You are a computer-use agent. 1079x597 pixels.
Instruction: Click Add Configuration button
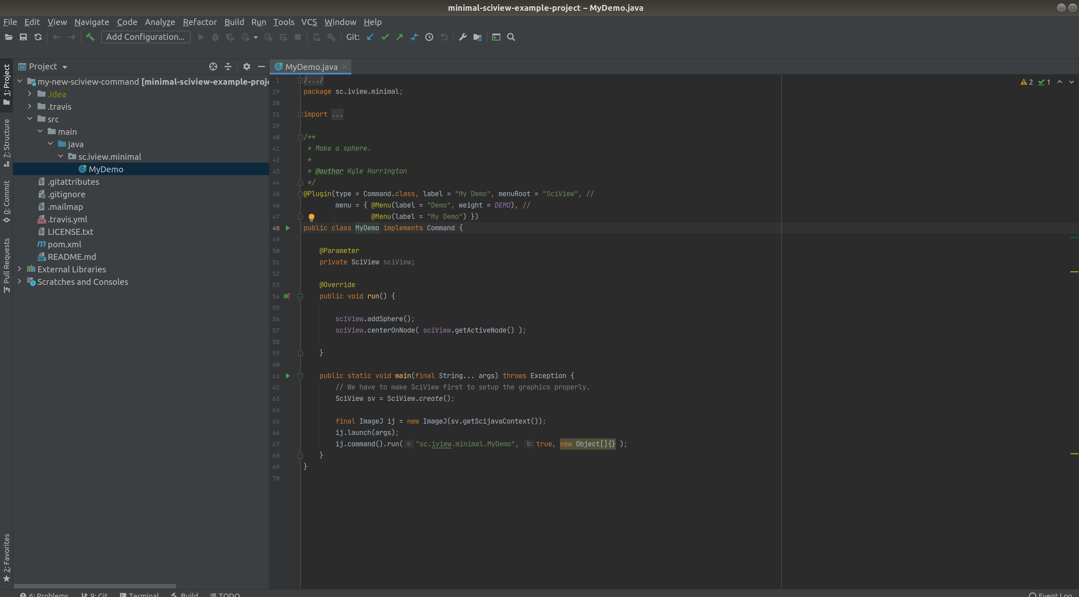(145, 37)
